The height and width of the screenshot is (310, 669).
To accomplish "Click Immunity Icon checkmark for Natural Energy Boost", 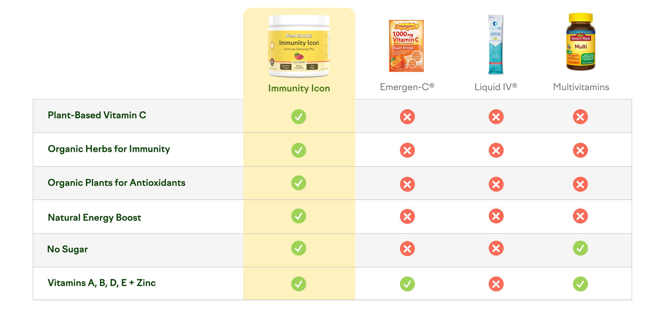I will [x=299, y=216].
